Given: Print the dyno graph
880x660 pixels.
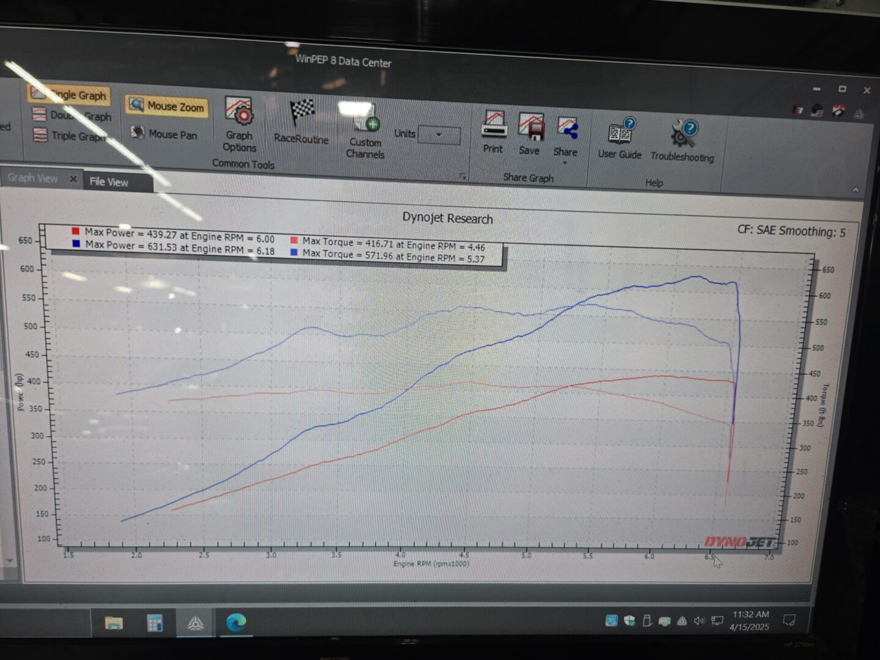Looking at the screenshot, I should coord(493,131).
